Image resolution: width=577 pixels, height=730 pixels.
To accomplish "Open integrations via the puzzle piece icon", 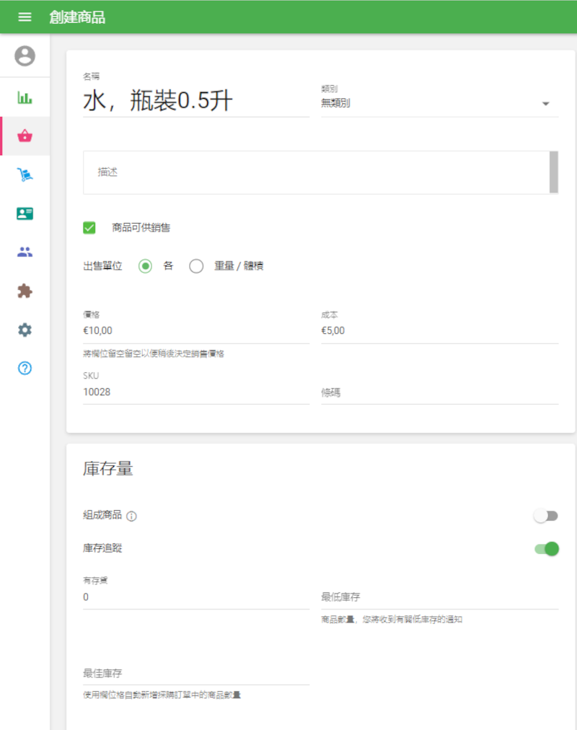I will pos(24,290).
